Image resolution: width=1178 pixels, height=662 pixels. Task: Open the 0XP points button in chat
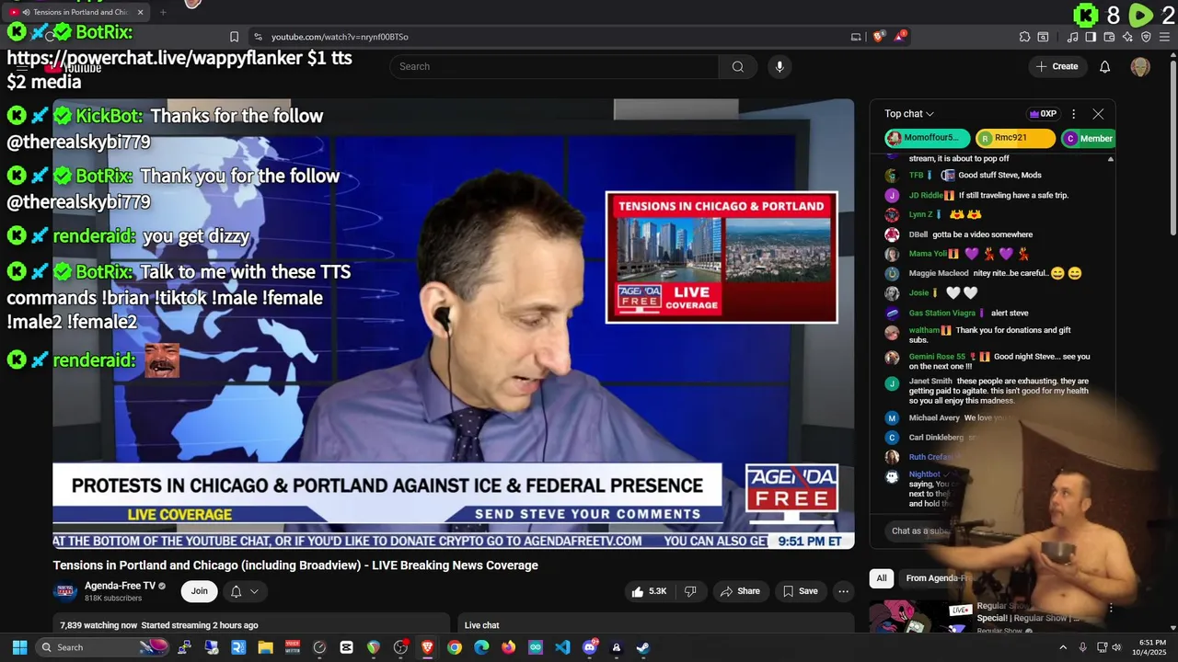tap(1043, 114)
